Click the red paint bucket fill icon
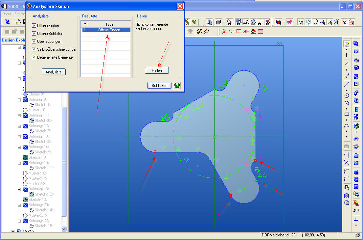Image resolution: width=363 pixels, height=240 pixels. click(x=253, y=31)
